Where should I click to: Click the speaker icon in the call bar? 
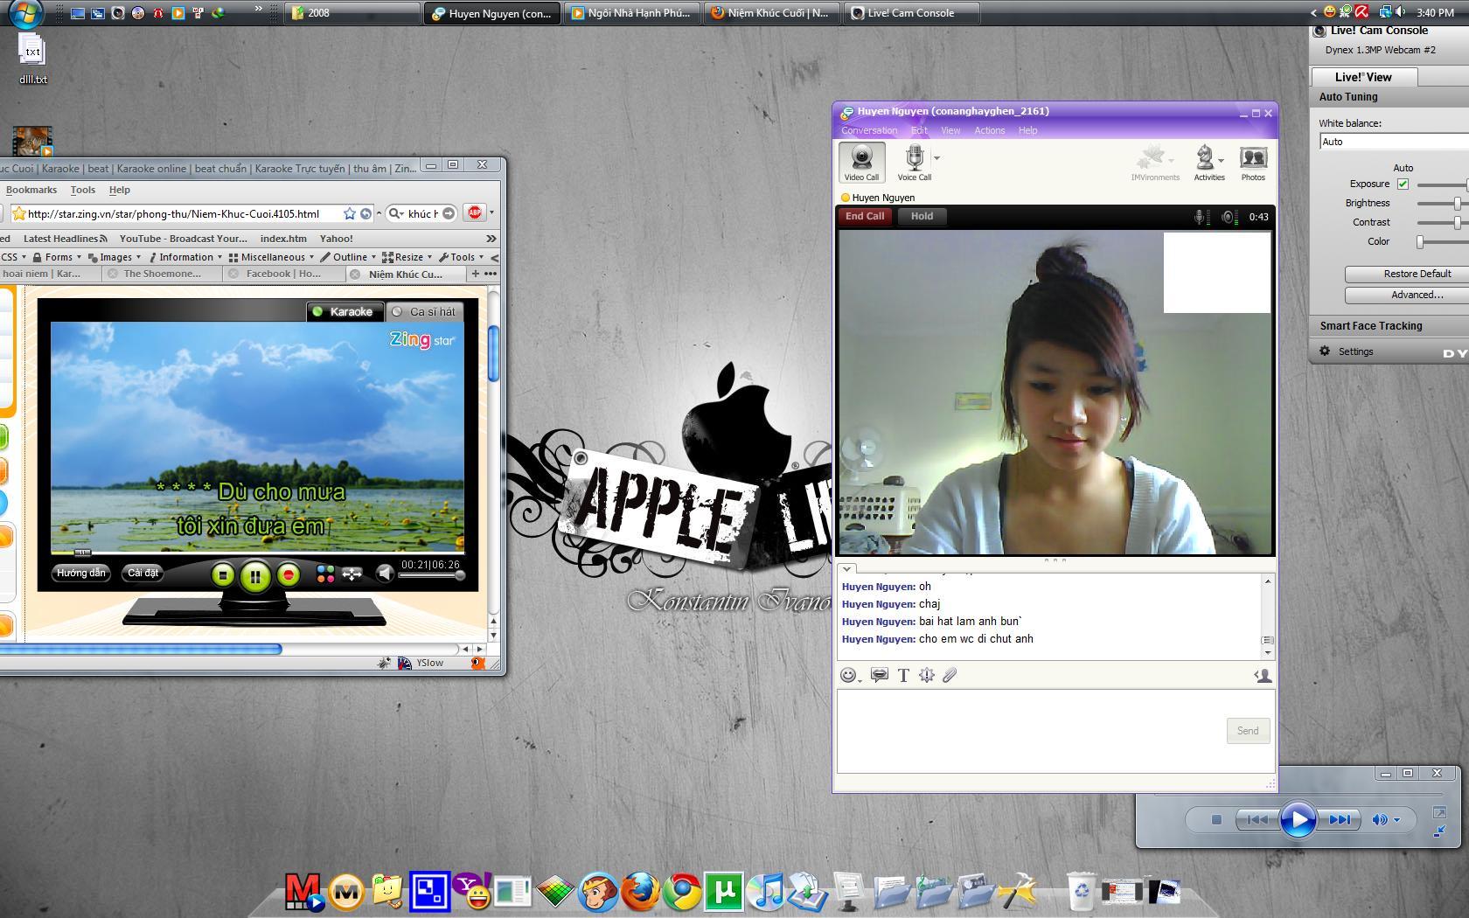point(1229,217)
